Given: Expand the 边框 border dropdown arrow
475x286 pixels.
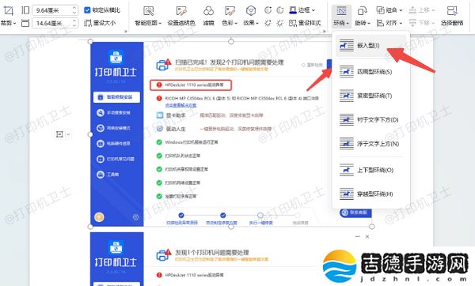Looking at the screenshot, I should 313,10.
